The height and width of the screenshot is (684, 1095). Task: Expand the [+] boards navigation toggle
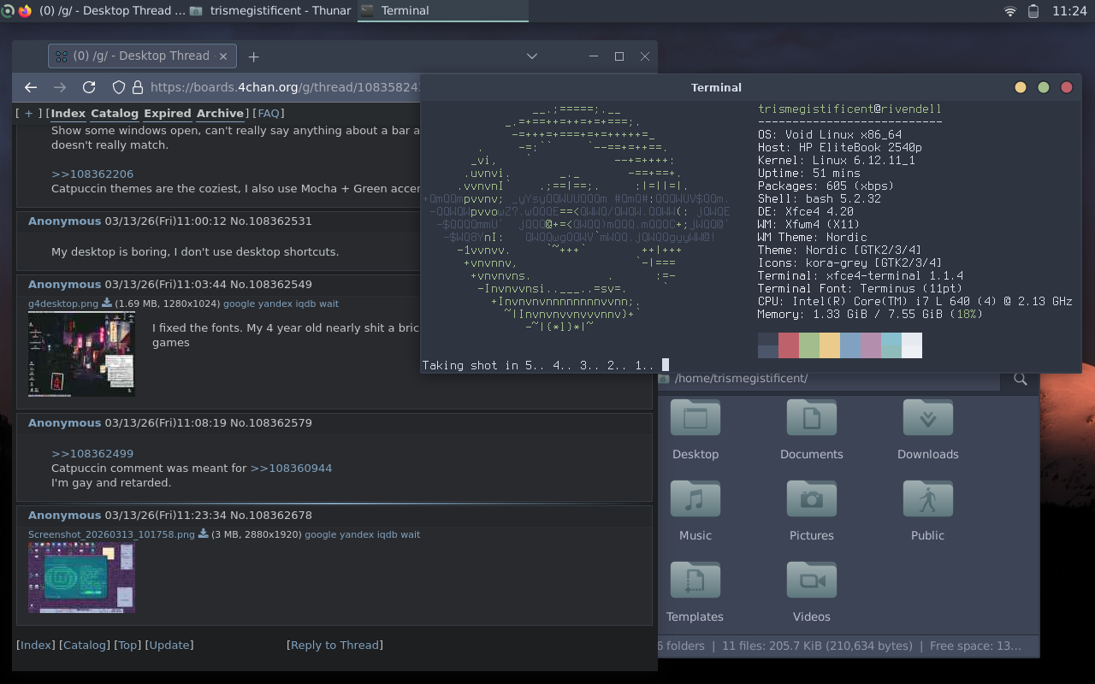28,113
